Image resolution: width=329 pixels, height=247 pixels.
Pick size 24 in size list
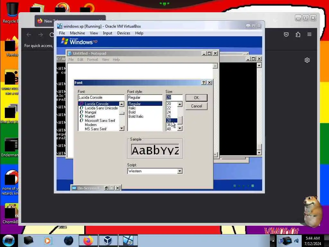tap(169, 112)
